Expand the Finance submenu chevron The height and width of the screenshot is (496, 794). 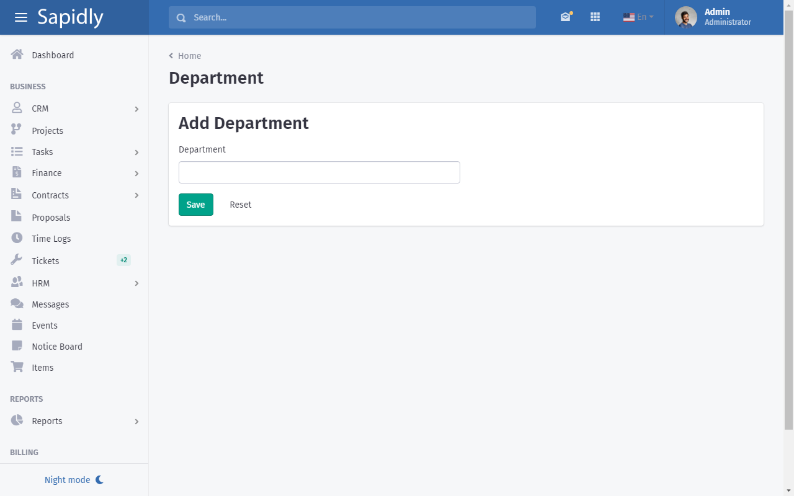[136, 174]
